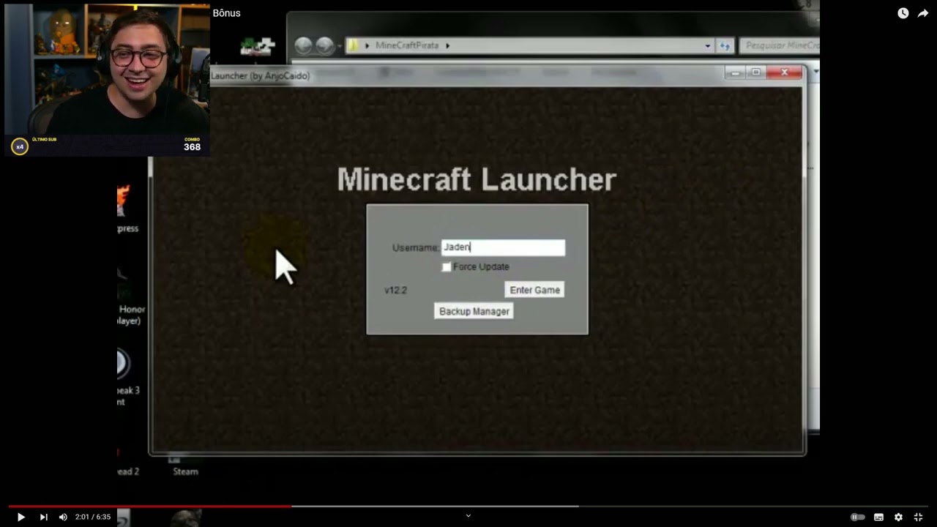Click the 2:01 / 6:35 time display
The width and height of the screenshot is (937, 527).
pyautogui.click(x=93, y=517)
